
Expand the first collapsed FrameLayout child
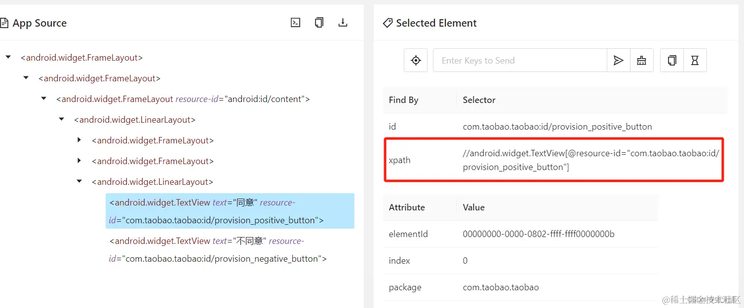[79, 140]
